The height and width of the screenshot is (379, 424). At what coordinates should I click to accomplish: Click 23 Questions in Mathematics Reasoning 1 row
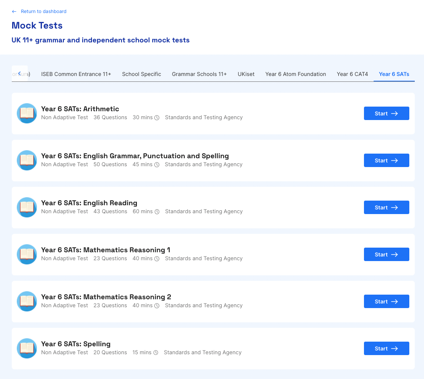tap(110, 259)
